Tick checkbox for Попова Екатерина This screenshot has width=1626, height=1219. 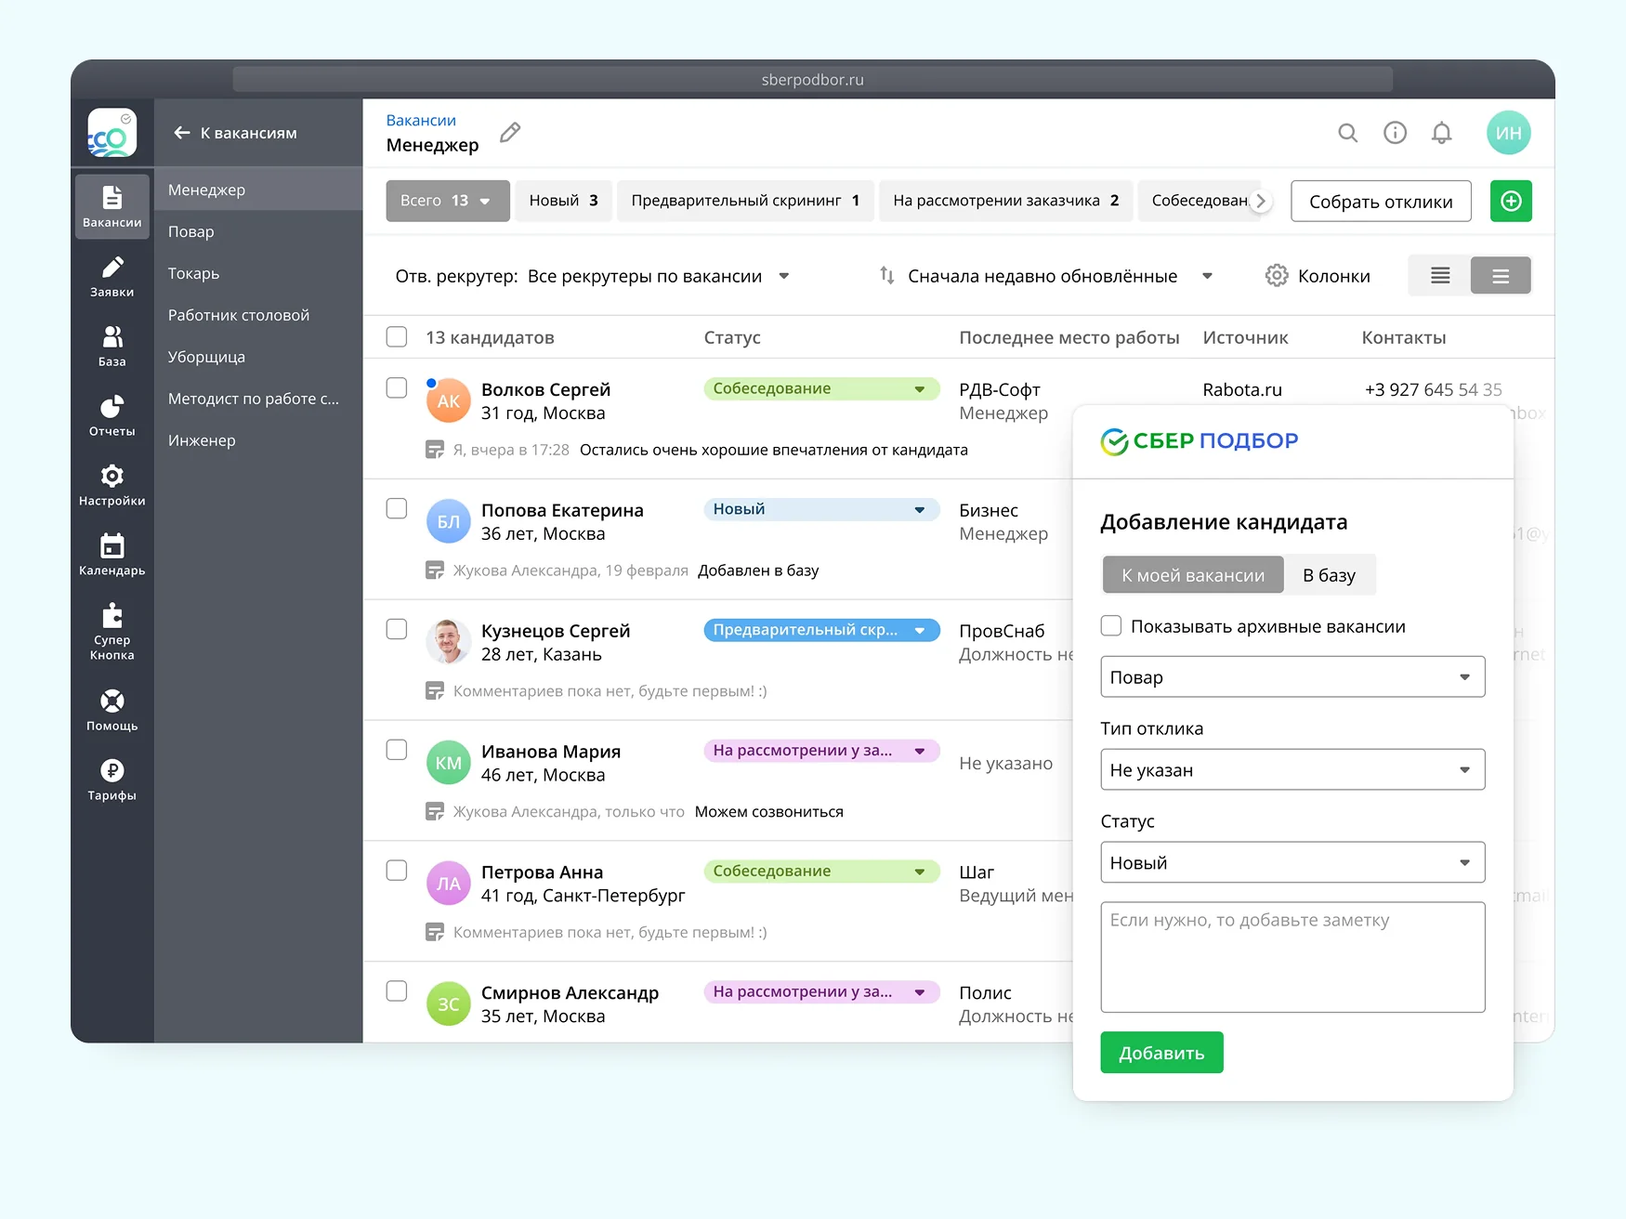coord(397,508)
